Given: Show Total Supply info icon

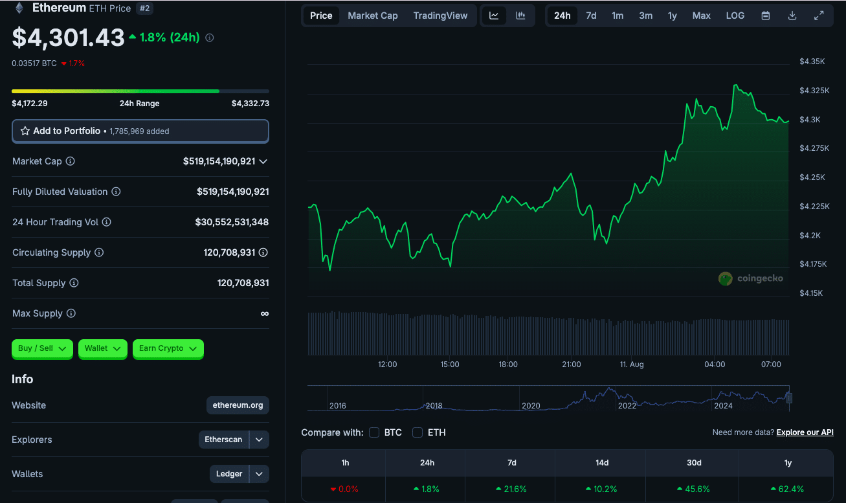Looking at the screenshot, I should point(74,283).
